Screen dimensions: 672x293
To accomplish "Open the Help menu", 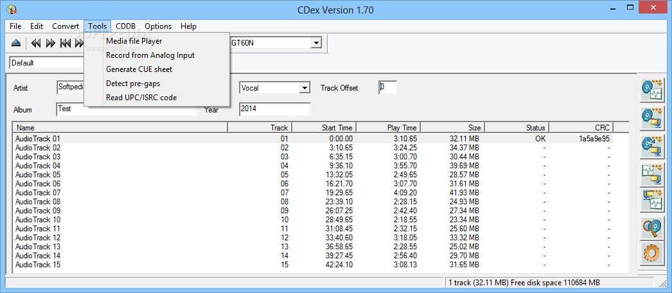I will pos(188,26).
